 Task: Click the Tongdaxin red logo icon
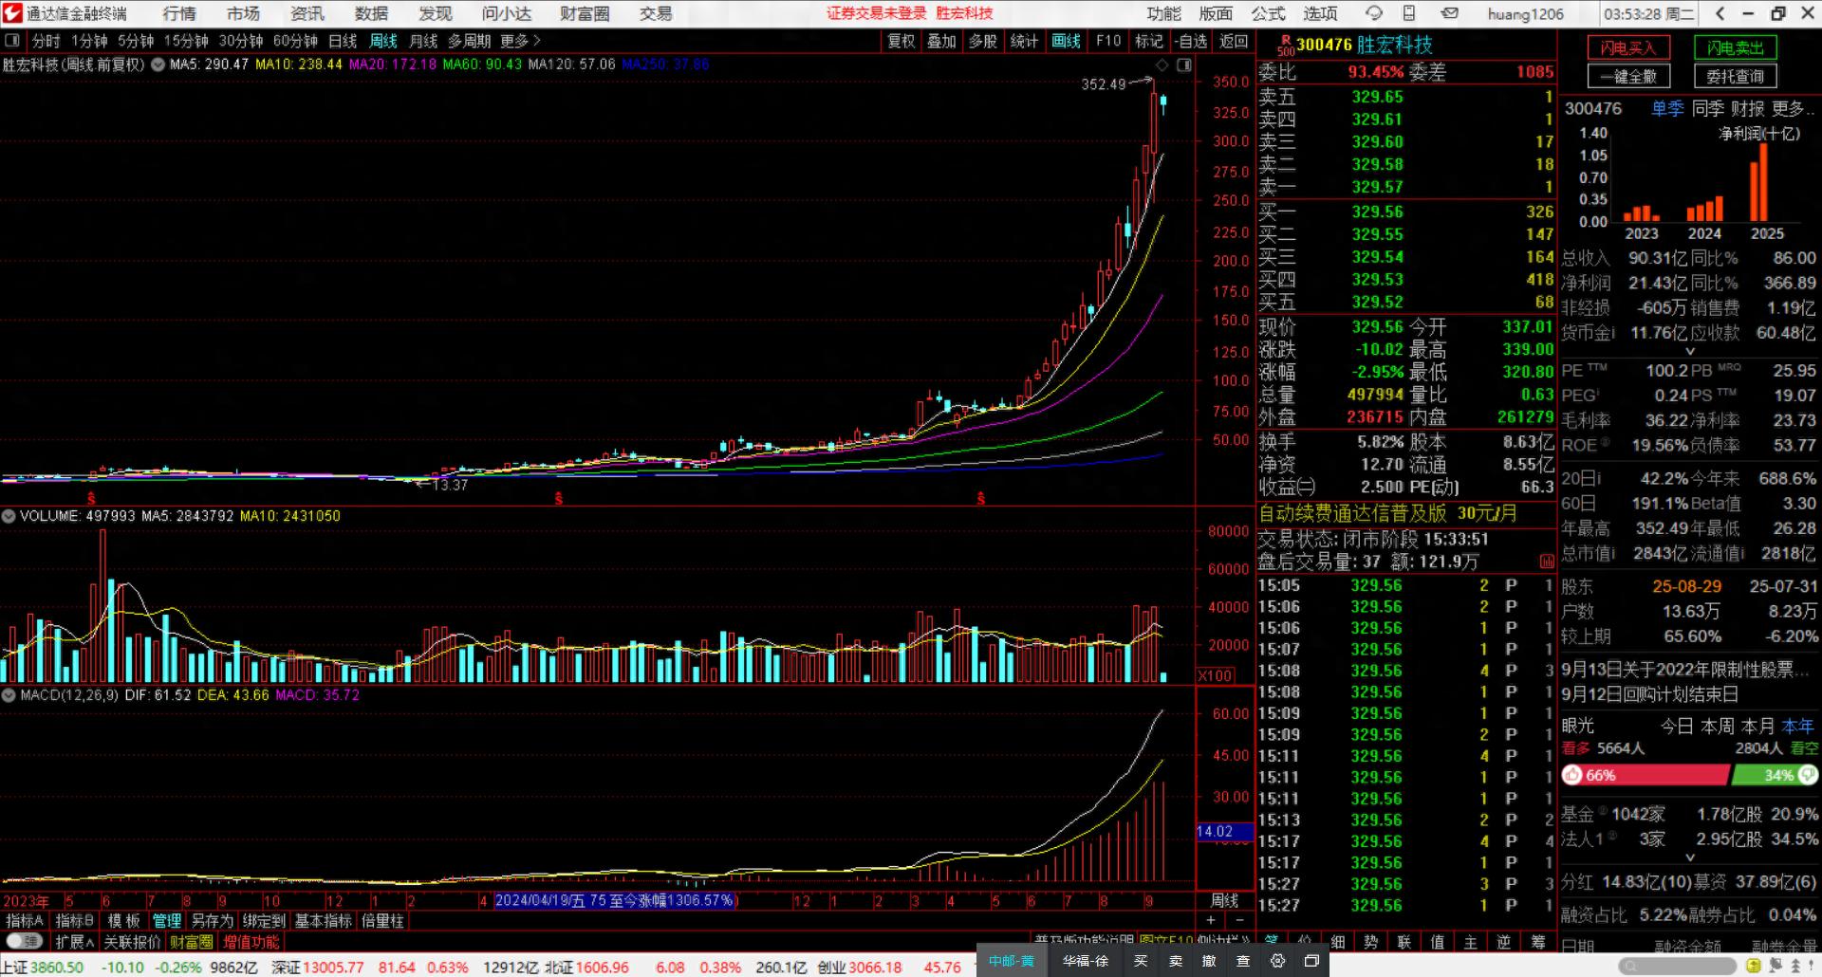[x=12, y=13]
